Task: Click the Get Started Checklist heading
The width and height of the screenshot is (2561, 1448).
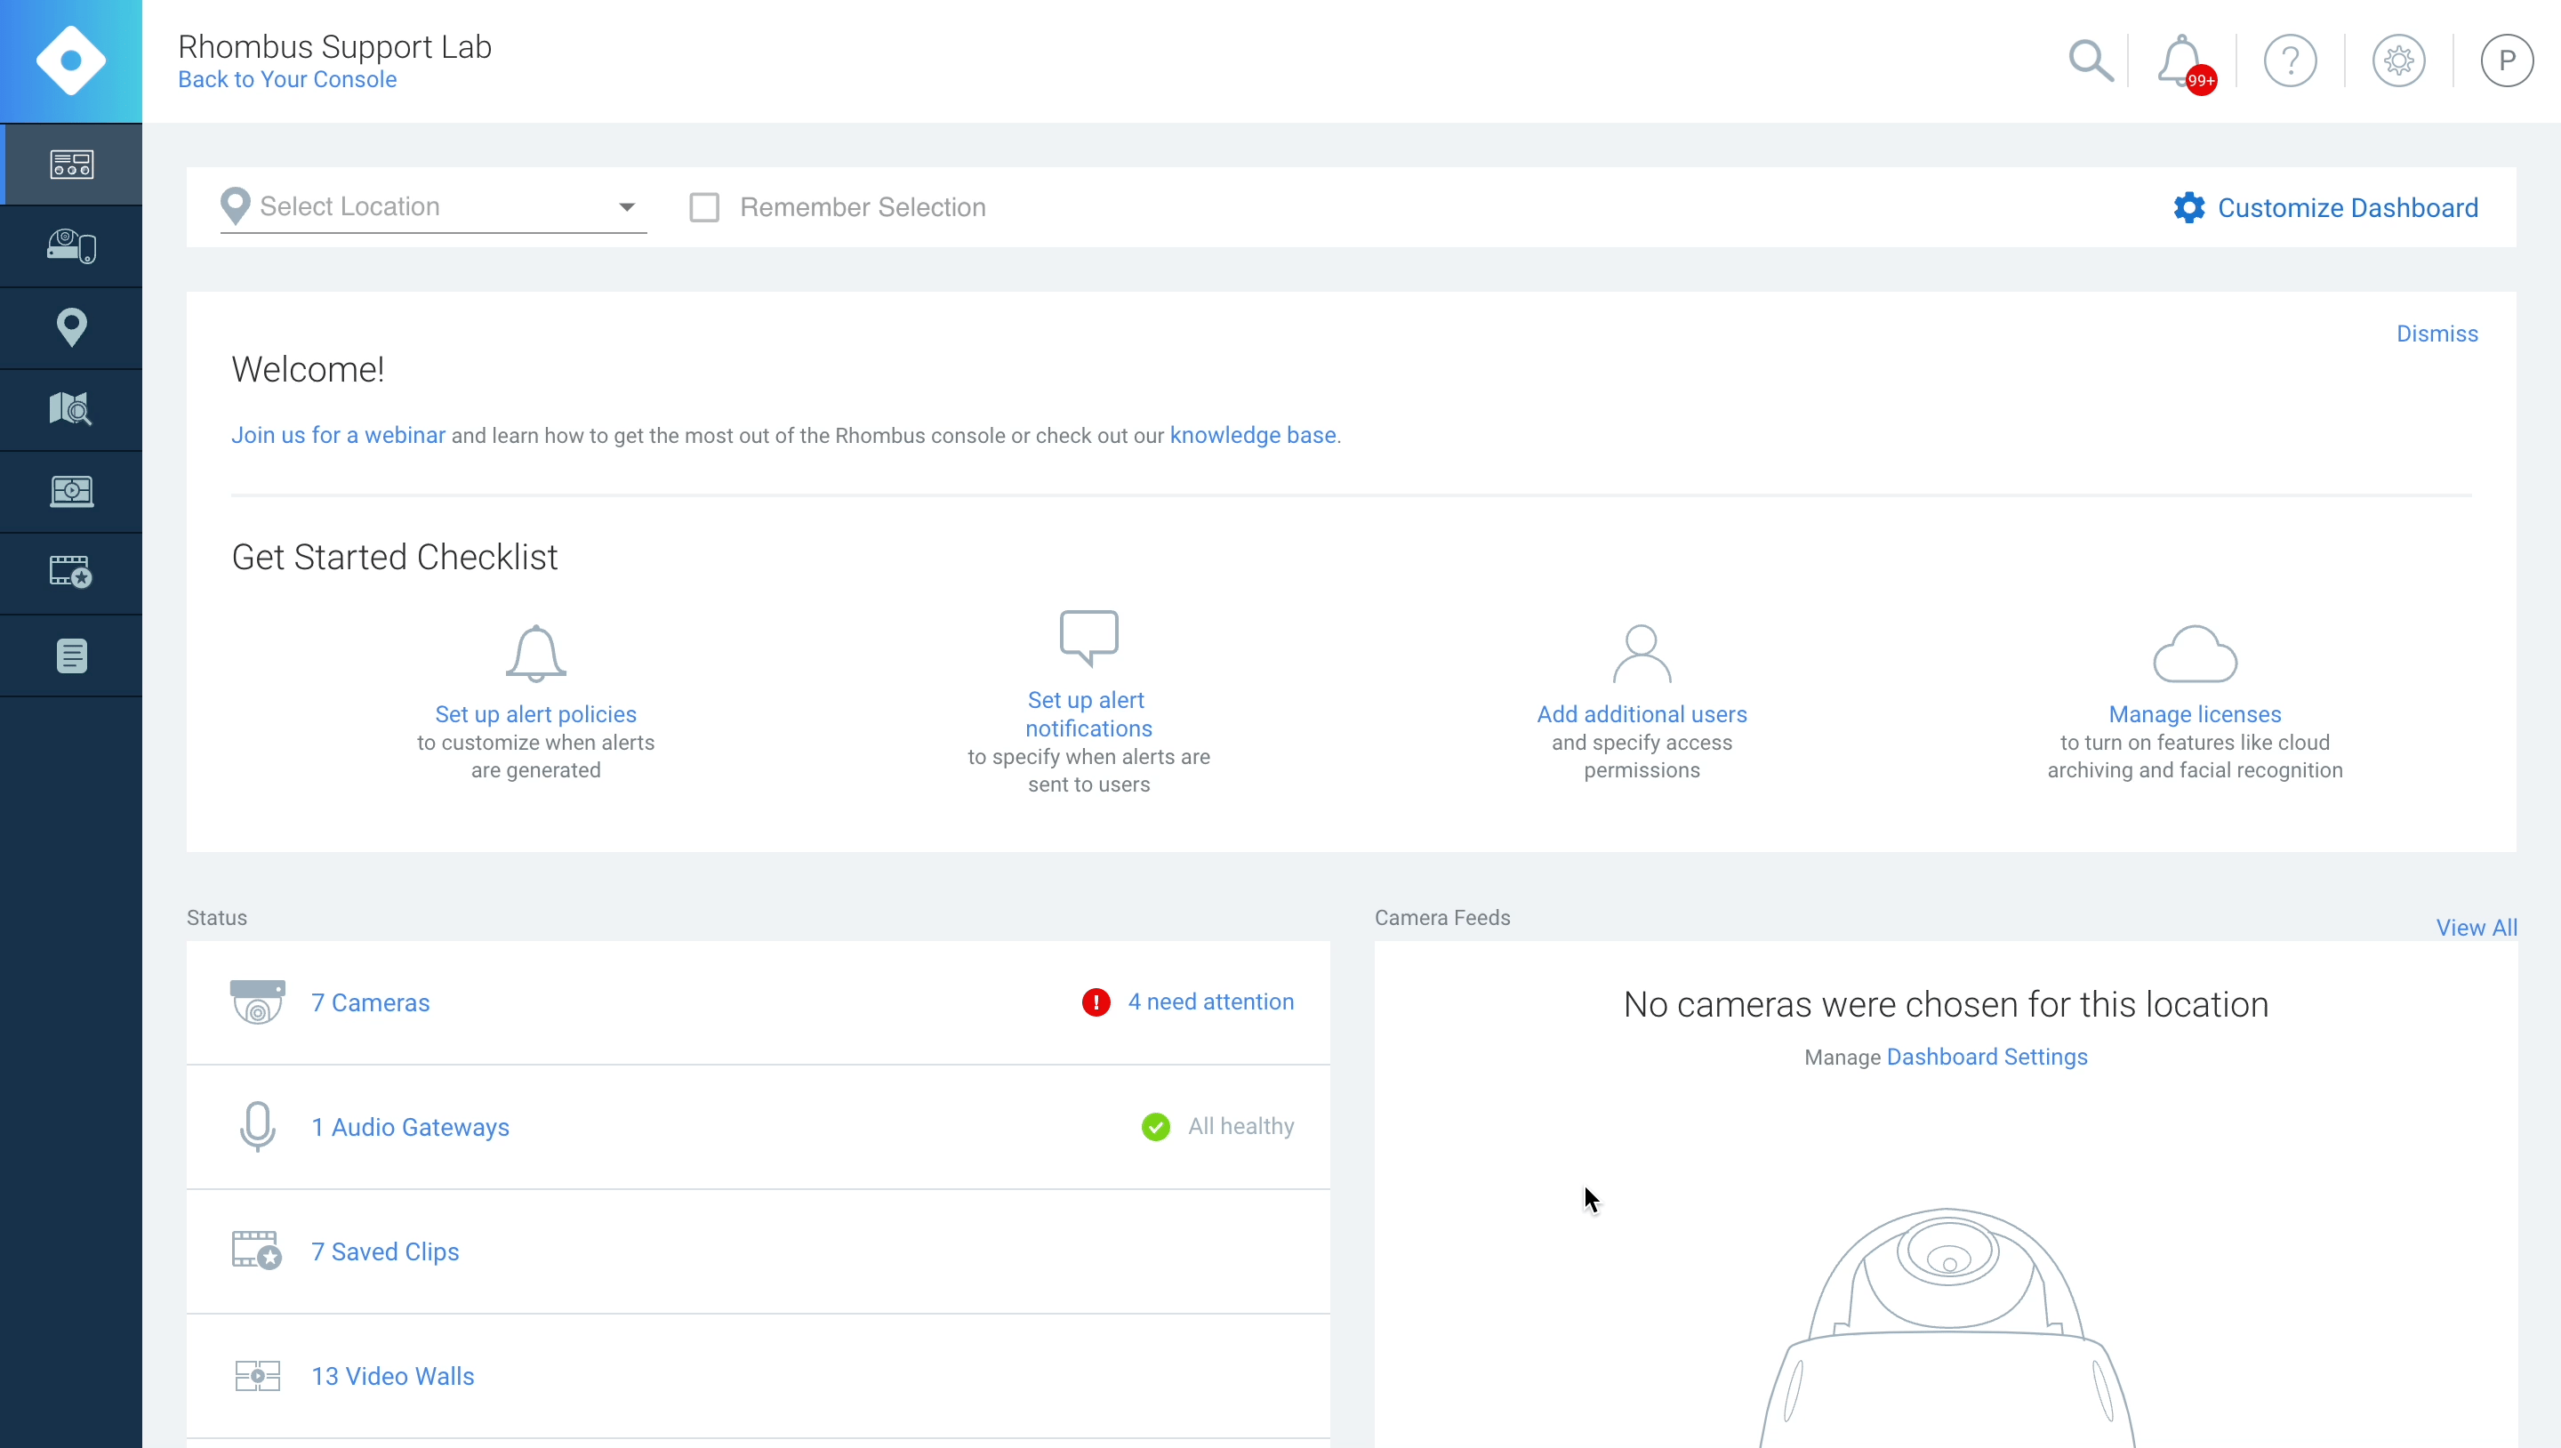Action: pyautogui.click(x=395, y=557)
